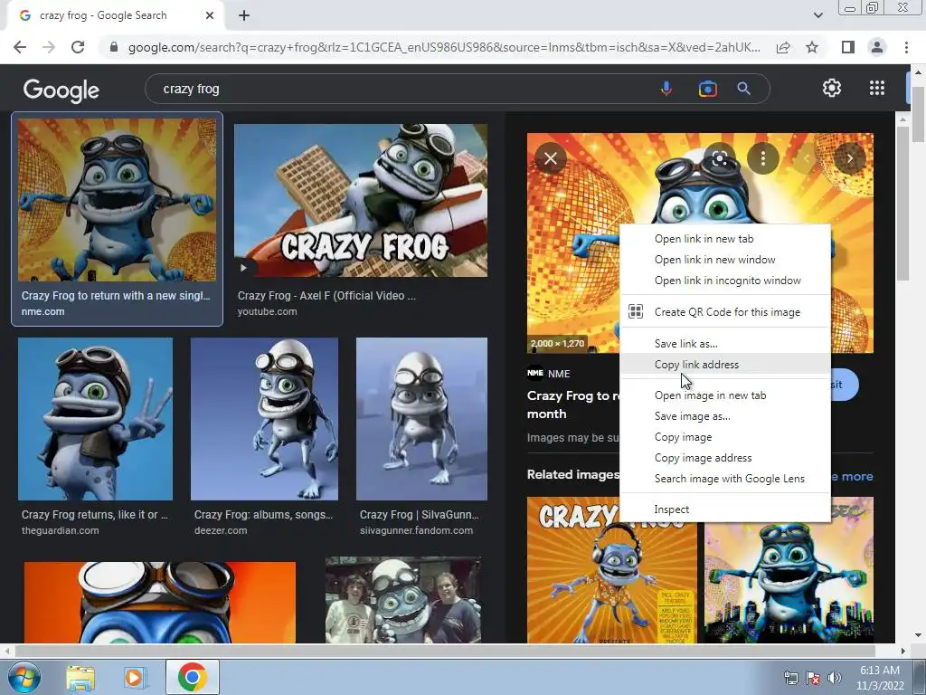Choose Open link in new tab

[725, 239]
